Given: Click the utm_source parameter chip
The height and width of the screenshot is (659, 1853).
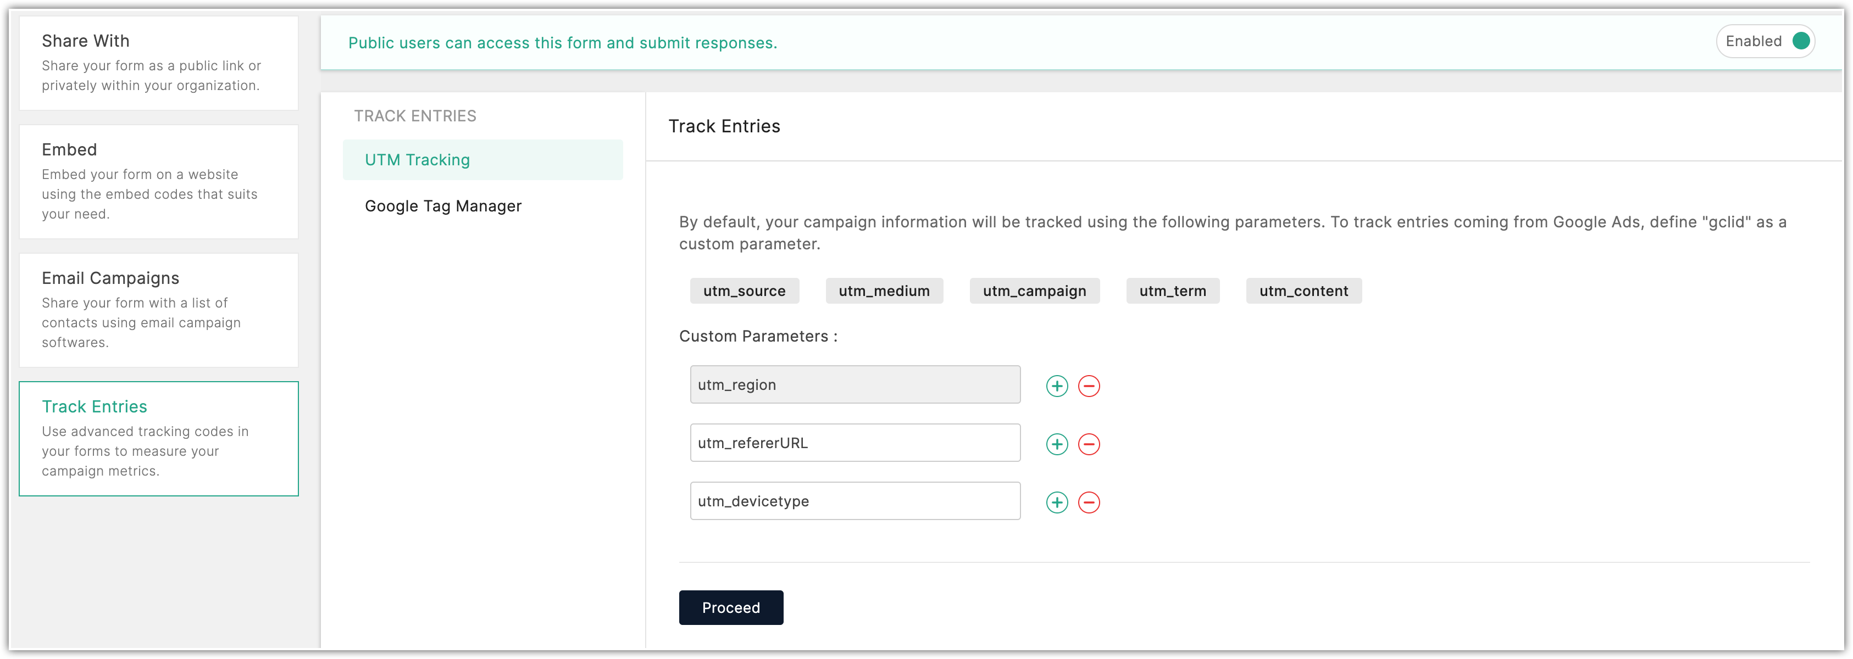Looking at the screenshot, I should pyautogui.click(x=745, y=291).
